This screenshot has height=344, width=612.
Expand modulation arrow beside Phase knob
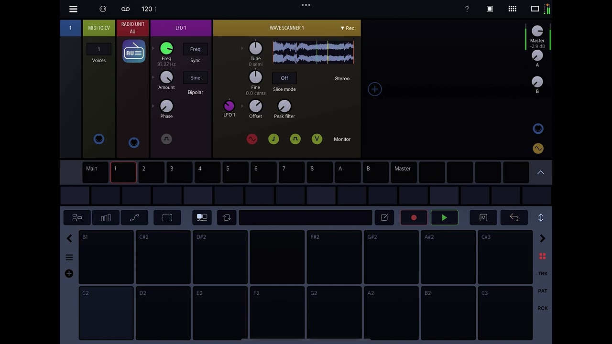[153, 106]
